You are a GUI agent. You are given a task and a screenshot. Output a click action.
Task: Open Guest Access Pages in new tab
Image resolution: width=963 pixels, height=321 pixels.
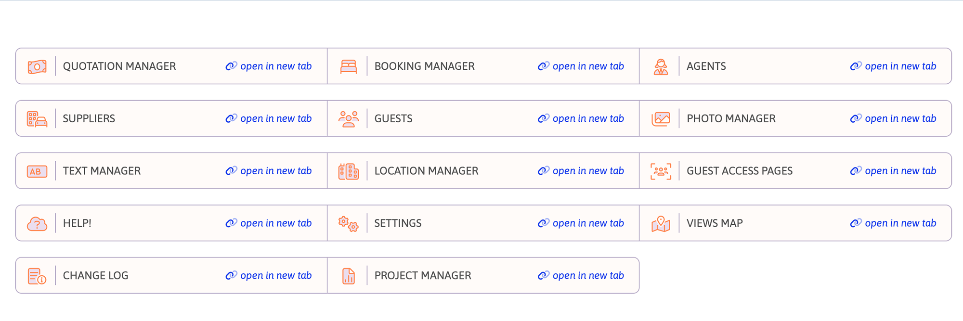coord(900,171)
